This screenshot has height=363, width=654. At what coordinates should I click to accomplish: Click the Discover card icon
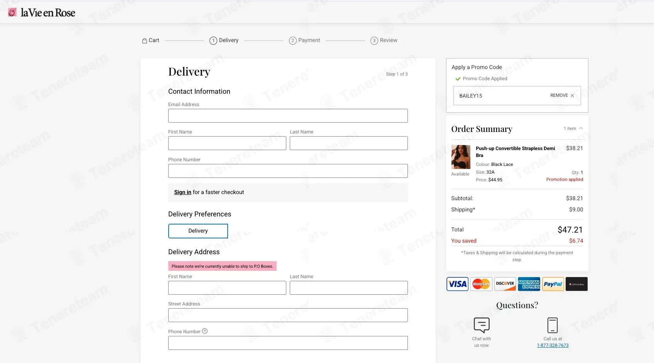pos(505,284)
